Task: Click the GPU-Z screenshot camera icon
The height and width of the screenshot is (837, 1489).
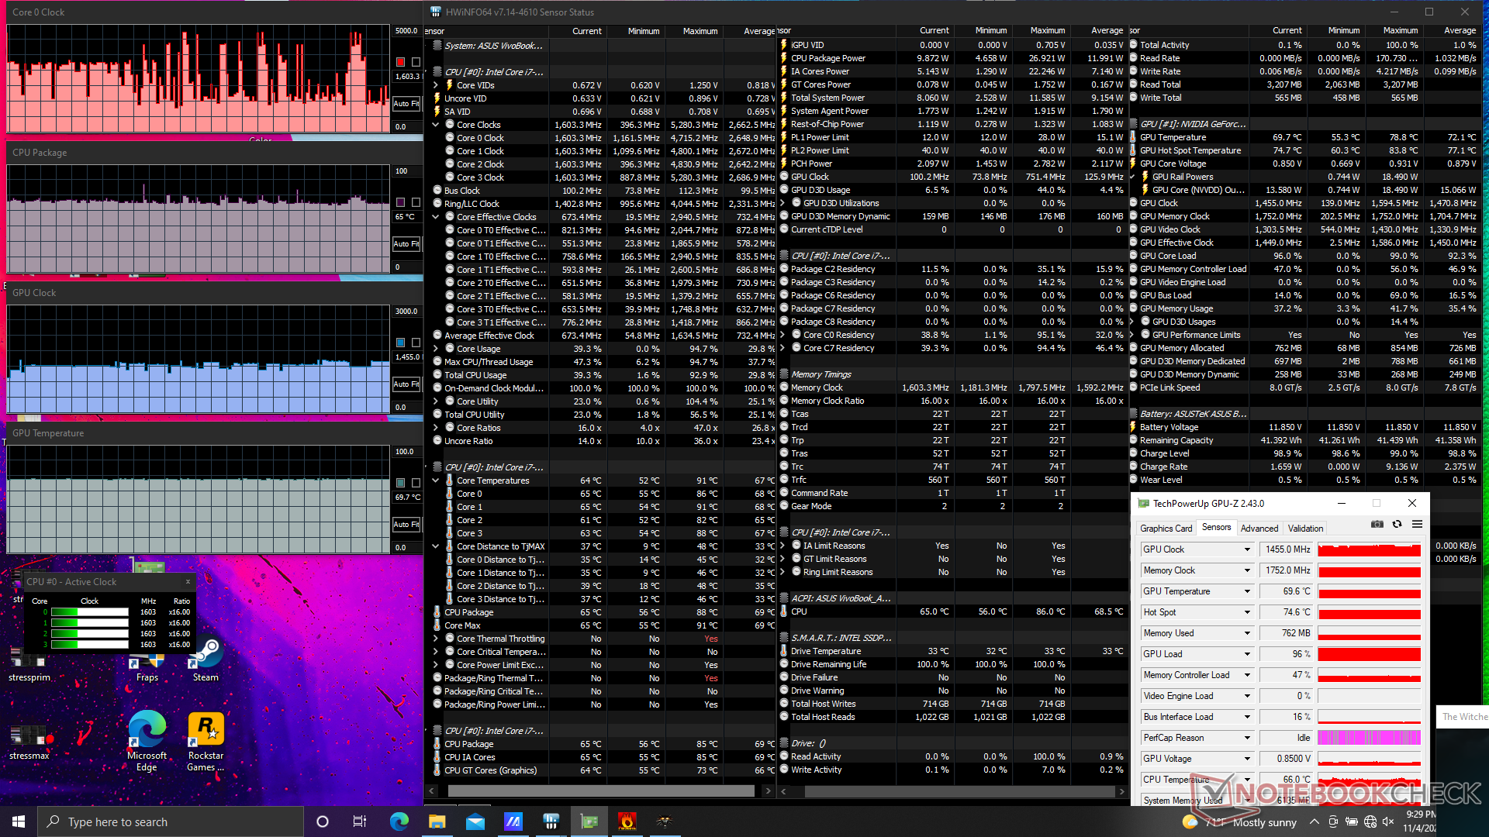Action: point(1377,525)
